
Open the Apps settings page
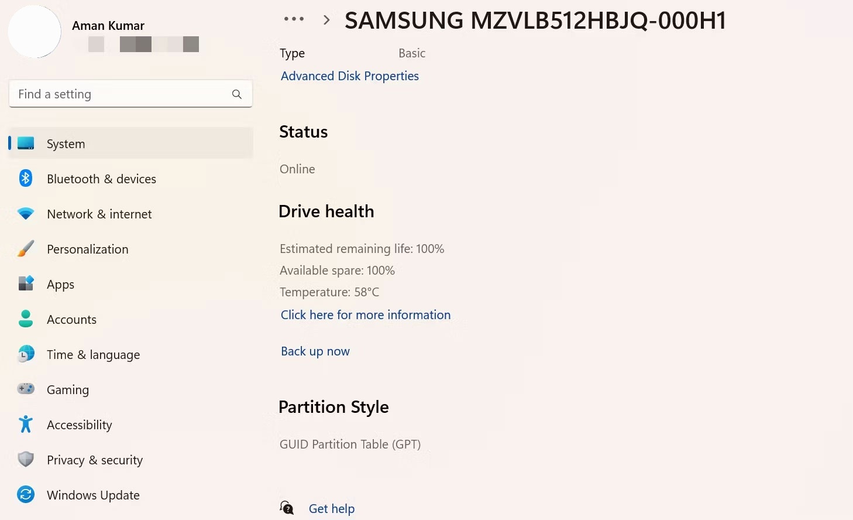pos(131,284)
